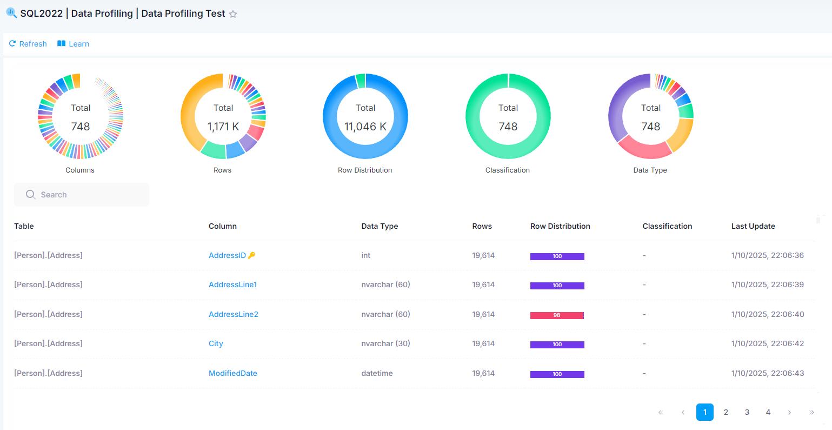This screenshot has width=832, height=430.
Task: Open the AddressLine2 column link
Action: (x=234, y=314)
